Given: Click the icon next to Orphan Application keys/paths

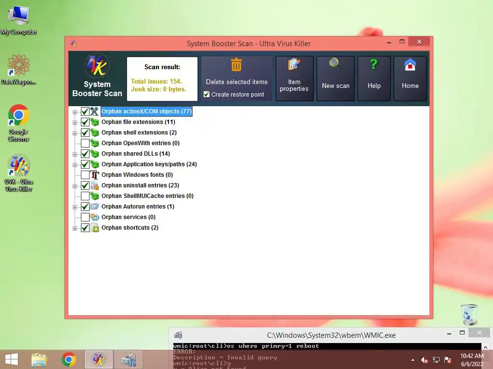Looking at the screenshot, I should click(94, 164).
